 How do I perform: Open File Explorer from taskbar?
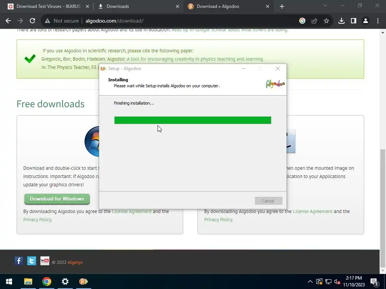click(x=28, y=281)
